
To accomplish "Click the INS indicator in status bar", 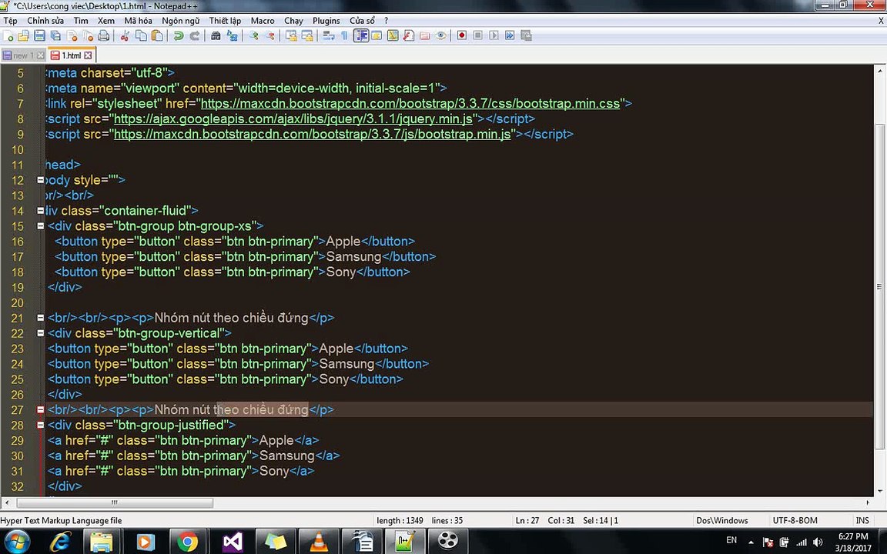I will (862, 521).
